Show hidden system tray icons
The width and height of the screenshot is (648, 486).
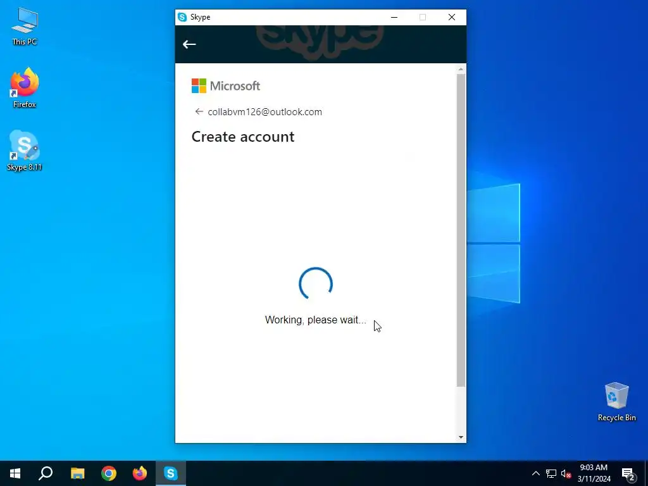(x=535, y=473)
